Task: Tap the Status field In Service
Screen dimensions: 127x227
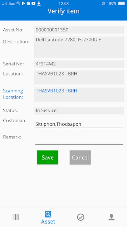Action: point(79,111)
